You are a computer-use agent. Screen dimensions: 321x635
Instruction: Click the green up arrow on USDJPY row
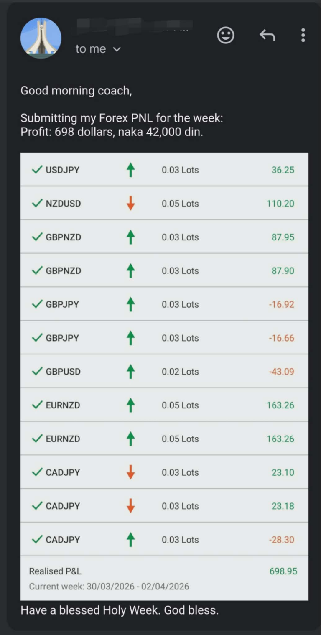click(x=130, y=170)
